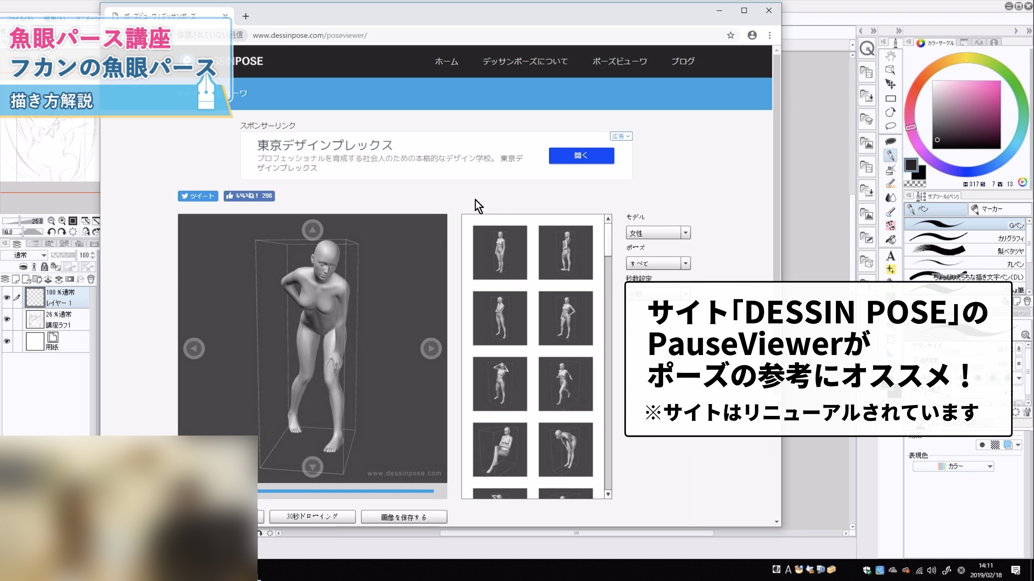Open the ポーズ すべて dropdown
Screen dimensions: 1034x581
658,263
